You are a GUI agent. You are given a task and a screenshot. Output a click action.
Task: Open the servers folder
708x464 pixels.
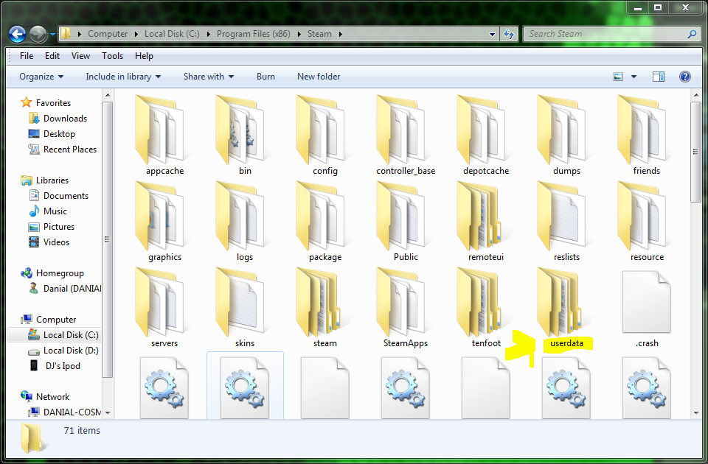164,308
